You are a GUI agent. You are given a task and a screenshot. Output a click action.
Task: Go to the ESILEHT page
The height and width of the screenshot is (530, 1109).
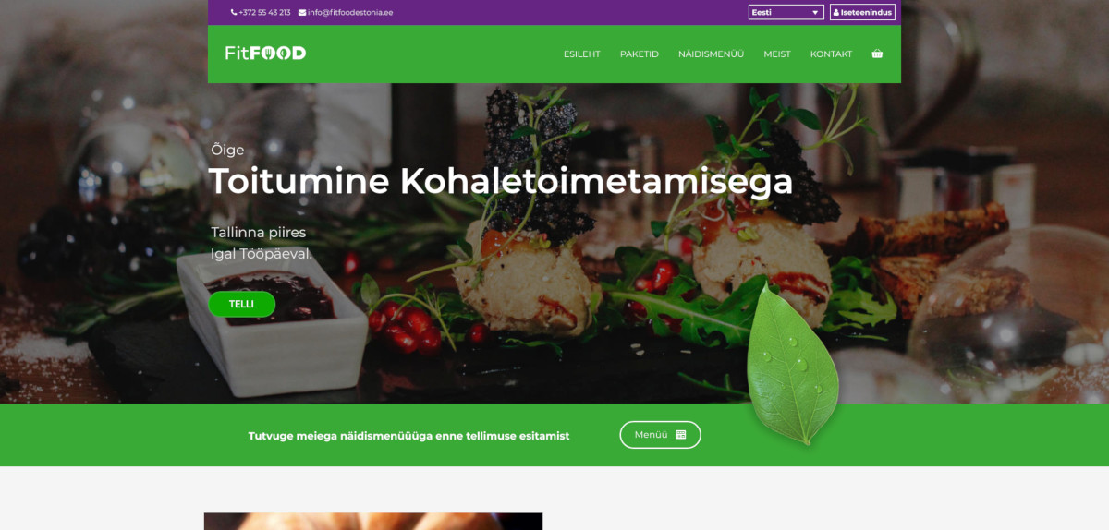[x=582, y=54]
